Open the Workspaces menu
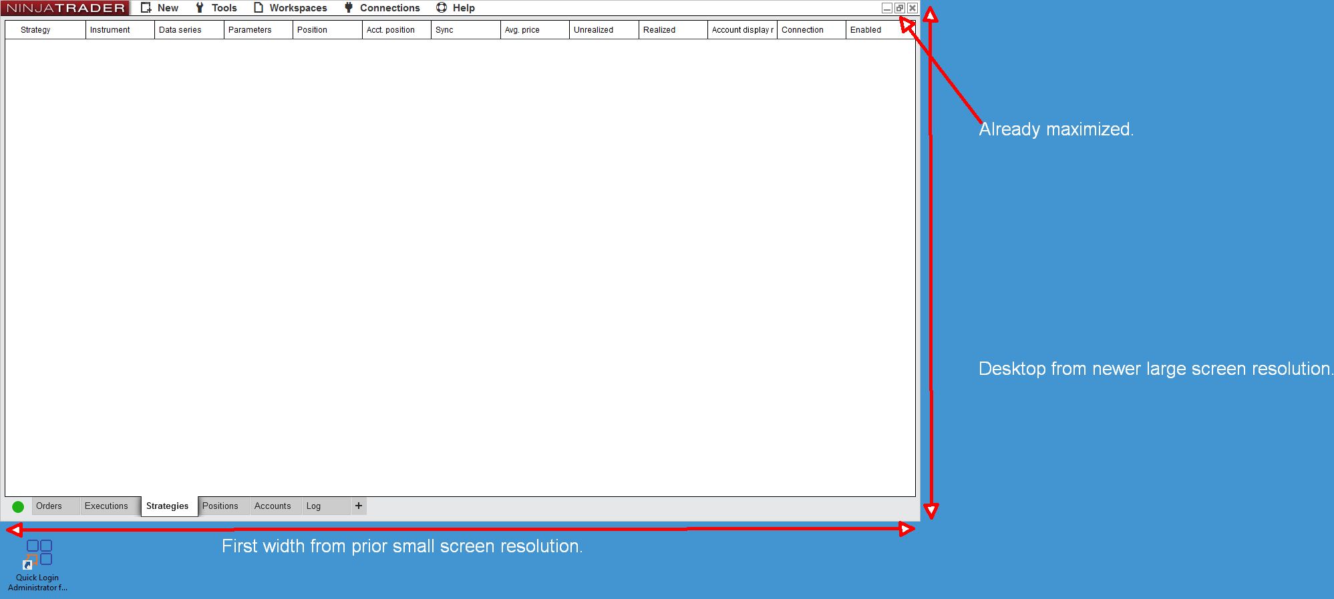This screenshot has height=599, width=1334. (298, 8)
